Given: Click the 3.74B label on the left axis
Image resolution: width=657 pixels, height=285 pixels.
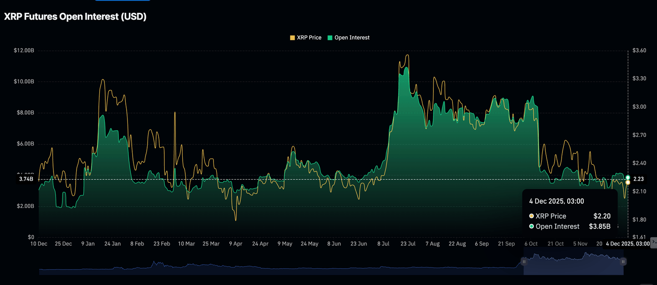Looking at the screenshot, I should coord(26,179).
